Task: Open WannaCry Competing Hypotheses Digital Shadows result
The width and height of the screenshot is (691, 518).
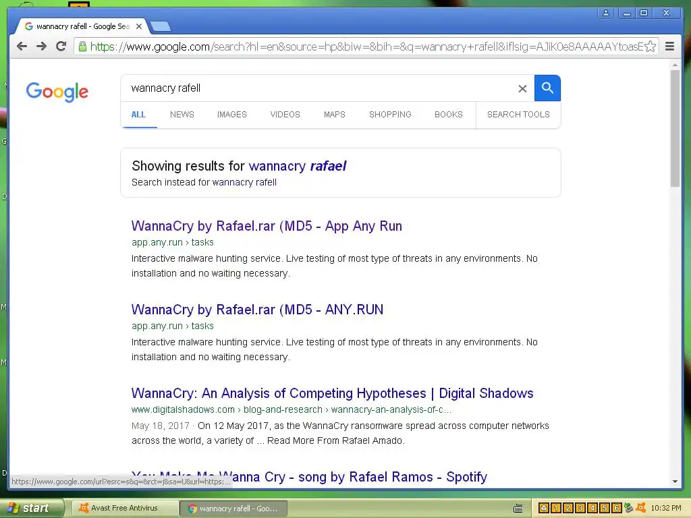Action: [332, 393]
